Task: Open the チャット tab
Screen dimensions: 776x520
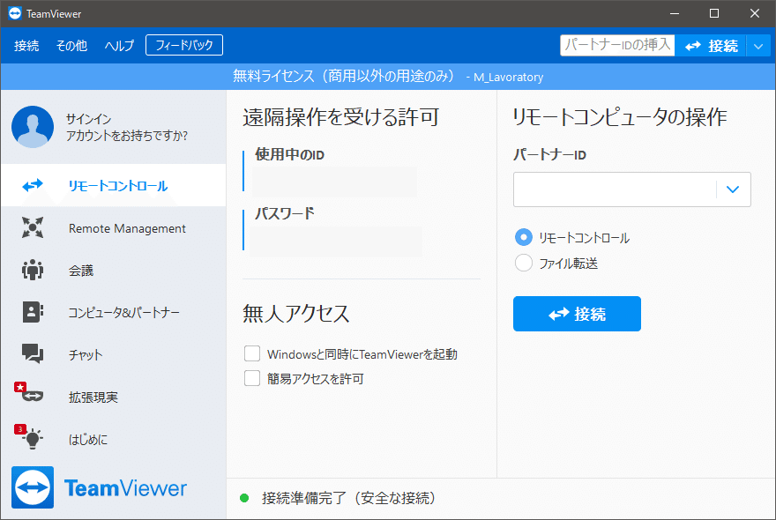Action: click(x=114, y=354)
